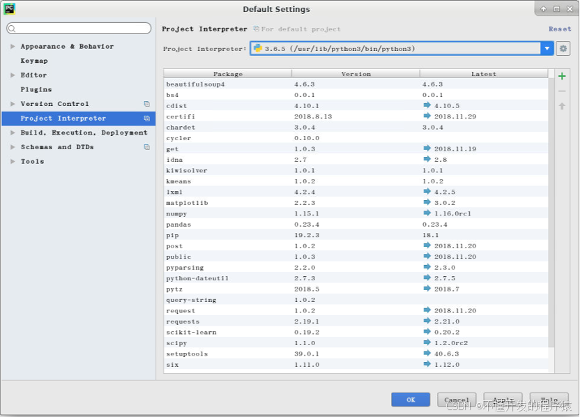Viewport: 580px width, 417px height.
Task: Click the Cancel button
Action: coord(457,400)
